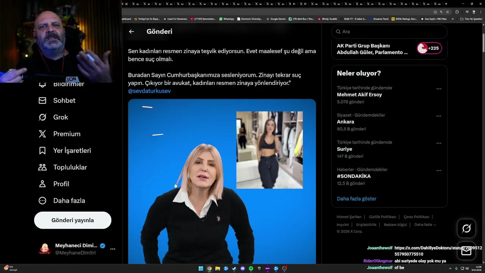Open a new browser tab
Image resolution: width=485 pixels, height=273 pixels.
pyautogui.click(x=446, y=4)
